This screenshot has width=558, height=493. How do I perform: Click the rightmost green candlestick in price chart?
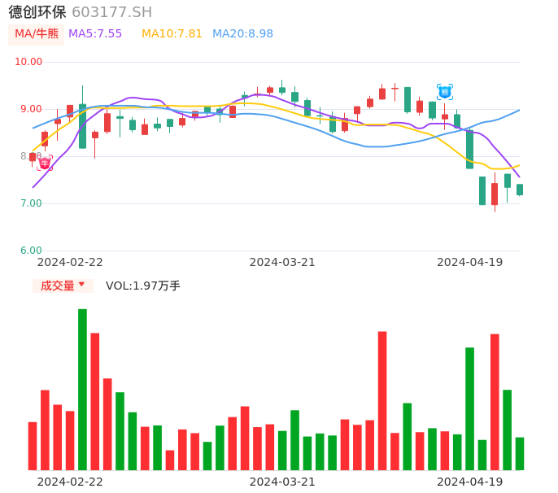(x=520, y=190)
